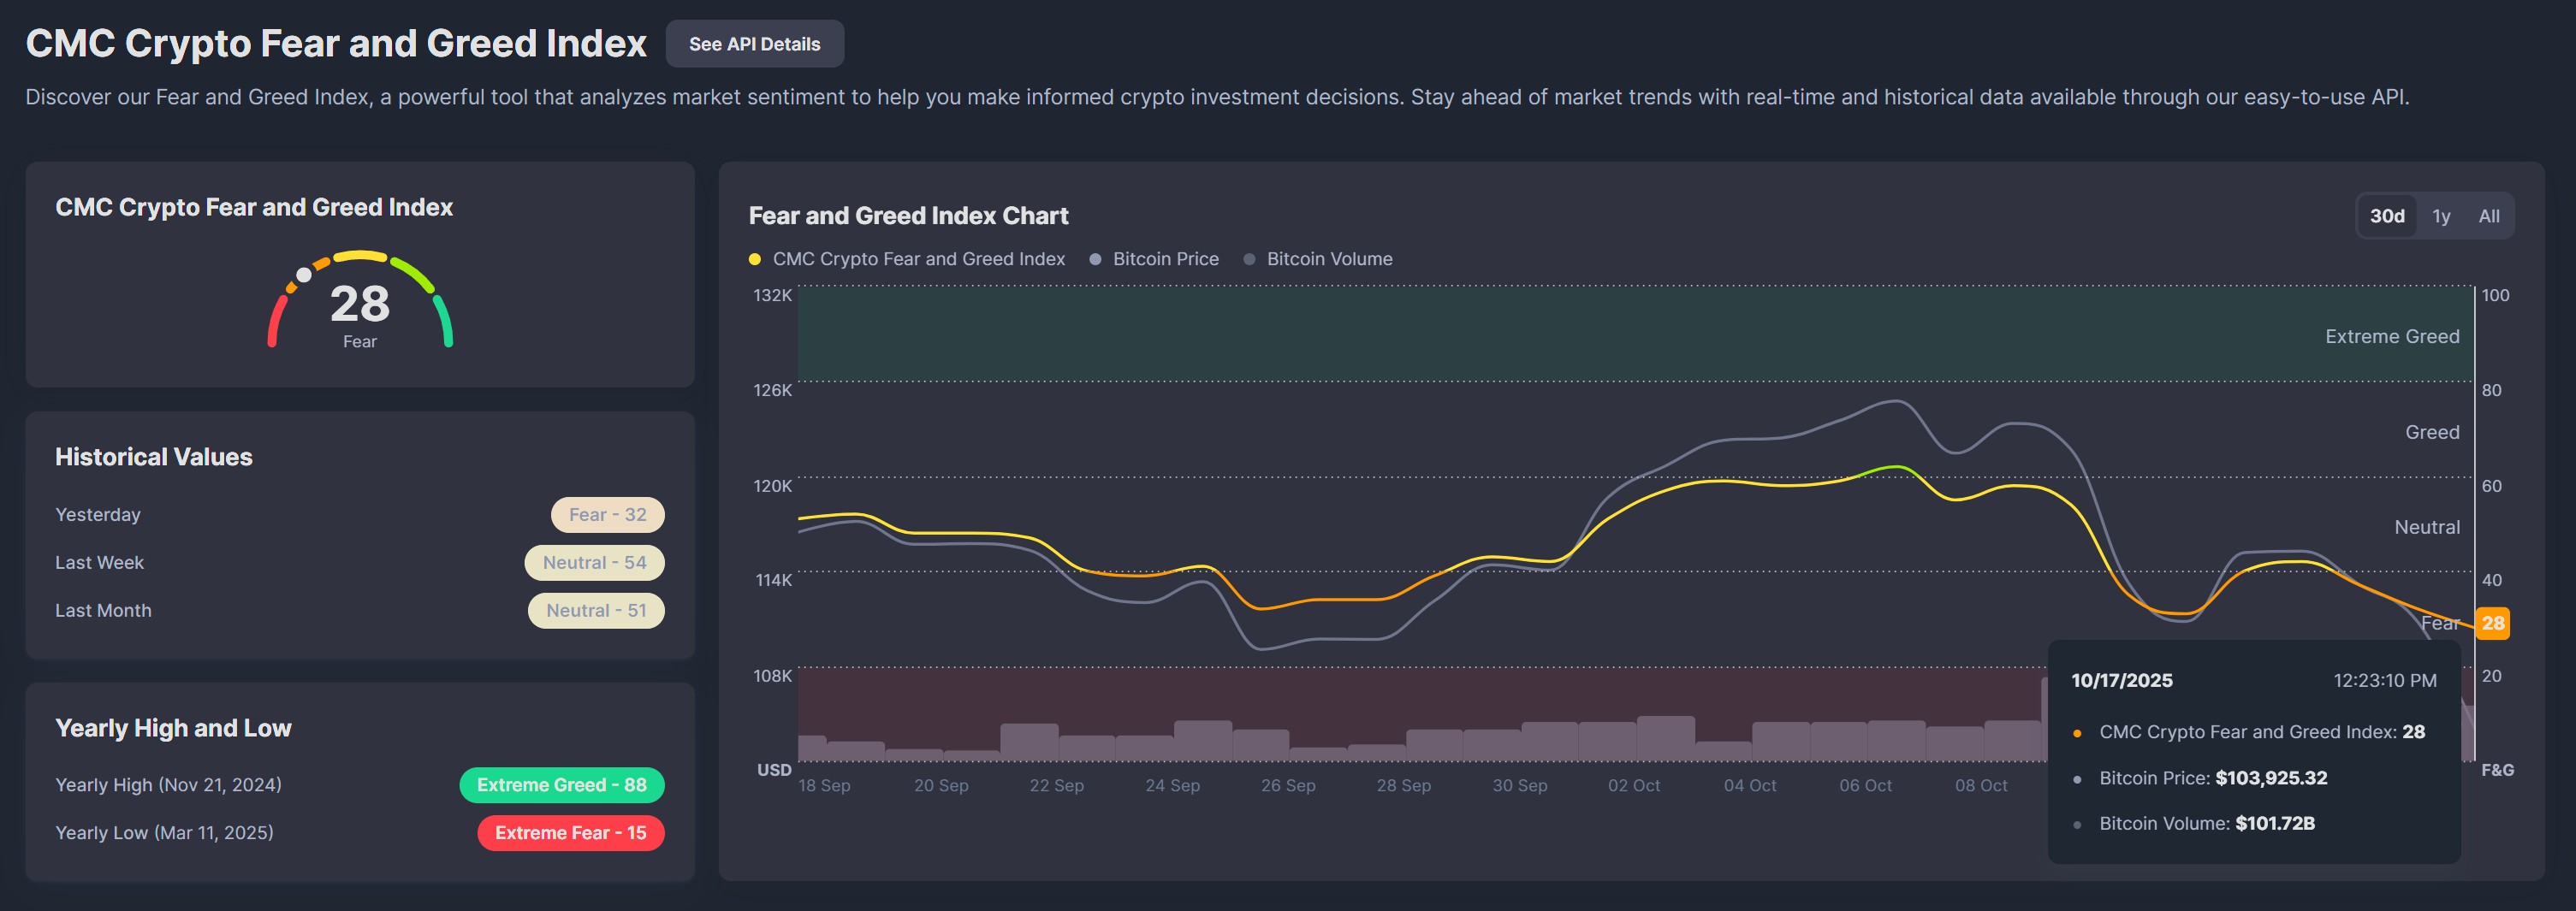Switch to the All time range tab
Viewport: 2576px width, 911px height.
point(2489,215)
